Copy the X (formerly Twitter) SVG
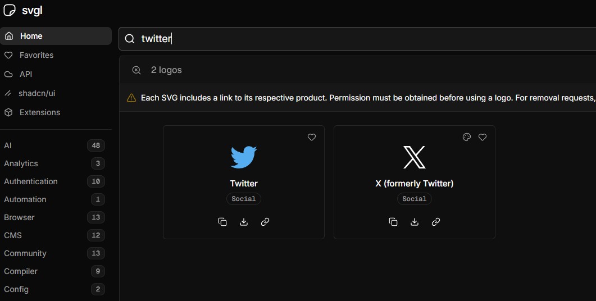 coord(393,222)
